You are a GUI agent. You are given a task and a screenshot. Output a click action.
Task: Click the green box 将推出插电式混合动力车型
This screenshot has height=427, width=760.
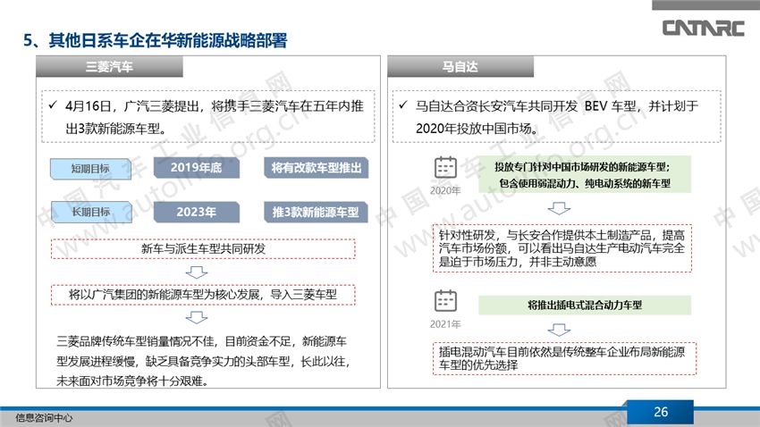click(x=585, y=305)
